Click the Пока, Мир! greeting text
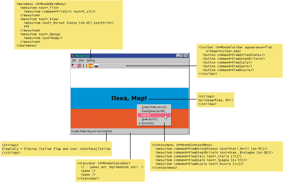283x182 pixels. tap(129, 98)
